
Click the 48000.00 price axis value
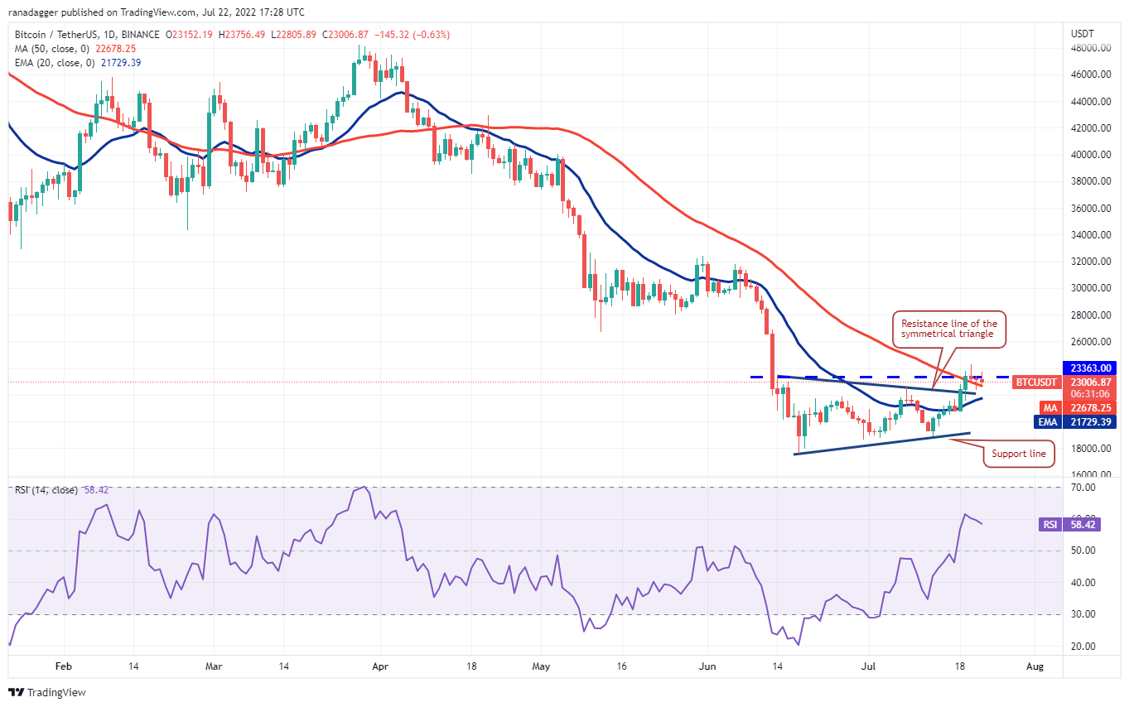coord(1090,48)
